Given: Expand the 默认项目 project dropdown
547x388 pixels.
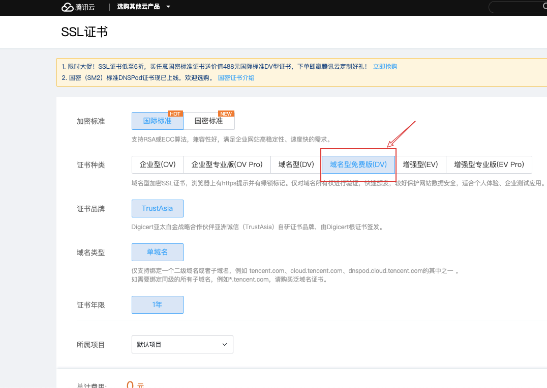Looking at the screenshot, I should click(x=183, y=344).
